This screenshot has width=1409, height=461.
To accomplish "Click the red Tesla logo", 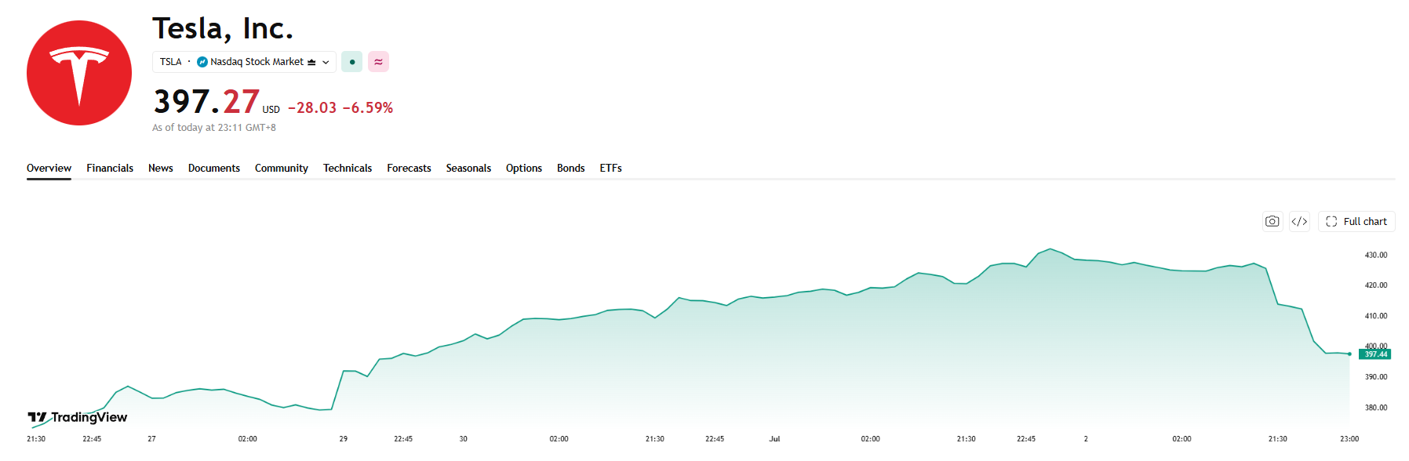I will (79, 73).
